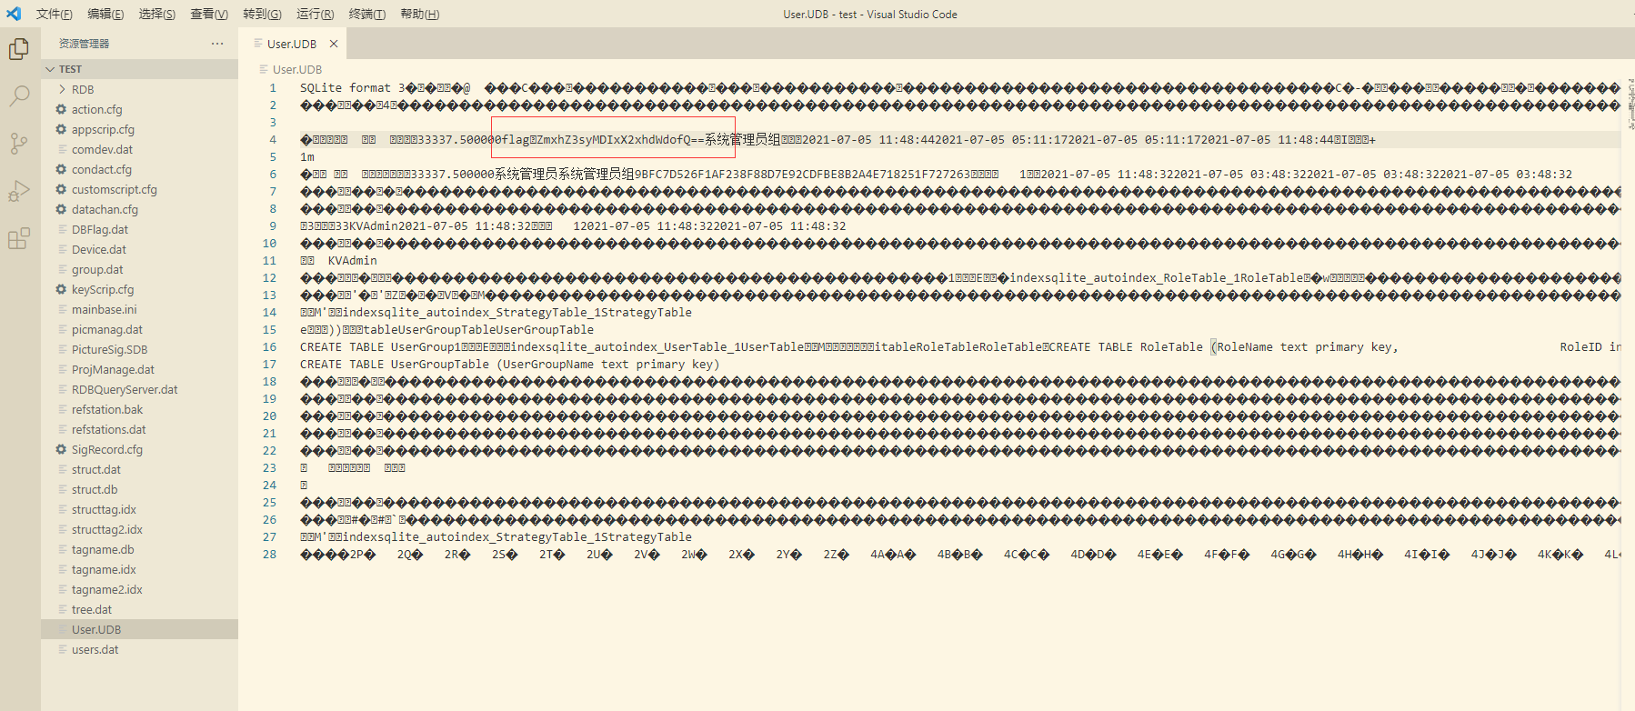Click line number 4 in the gutter
Image resolution: width=1635 pixels, height=711 pixels.
pyautogui.click(x=273, y=140)
